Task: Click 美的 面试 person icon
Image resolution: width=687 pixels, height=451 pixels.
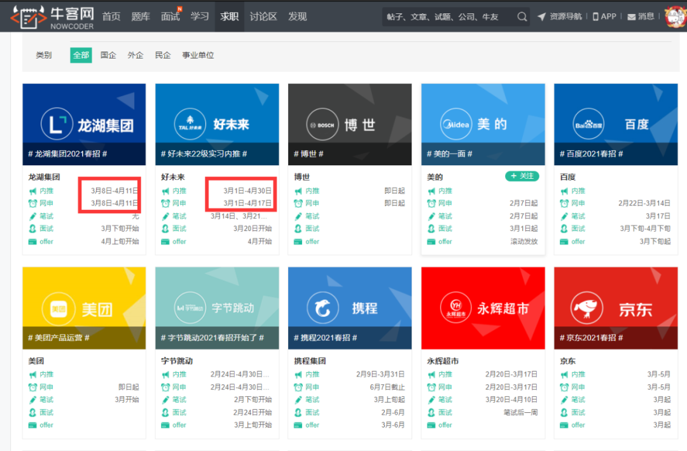Action: point(431,228)
